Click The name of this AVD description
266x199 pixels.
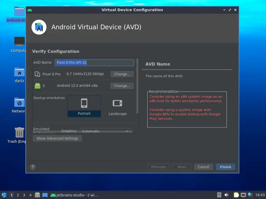tap(164, 76)
